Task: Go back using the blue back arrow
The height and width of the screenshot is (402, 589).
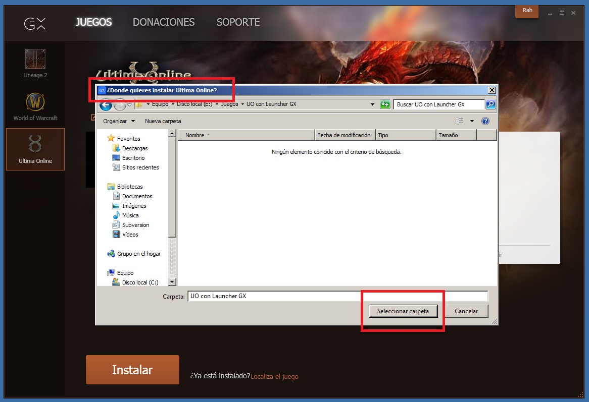Action: [106, 105]
